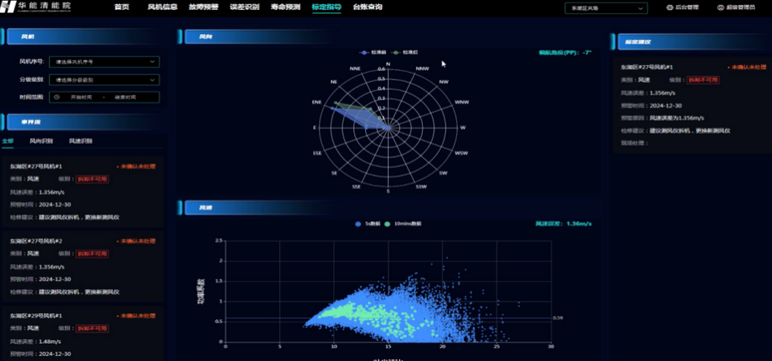Click status of 东湖区#27号风机#1 event card
This screenshot has width=772, height=361.
136,167
